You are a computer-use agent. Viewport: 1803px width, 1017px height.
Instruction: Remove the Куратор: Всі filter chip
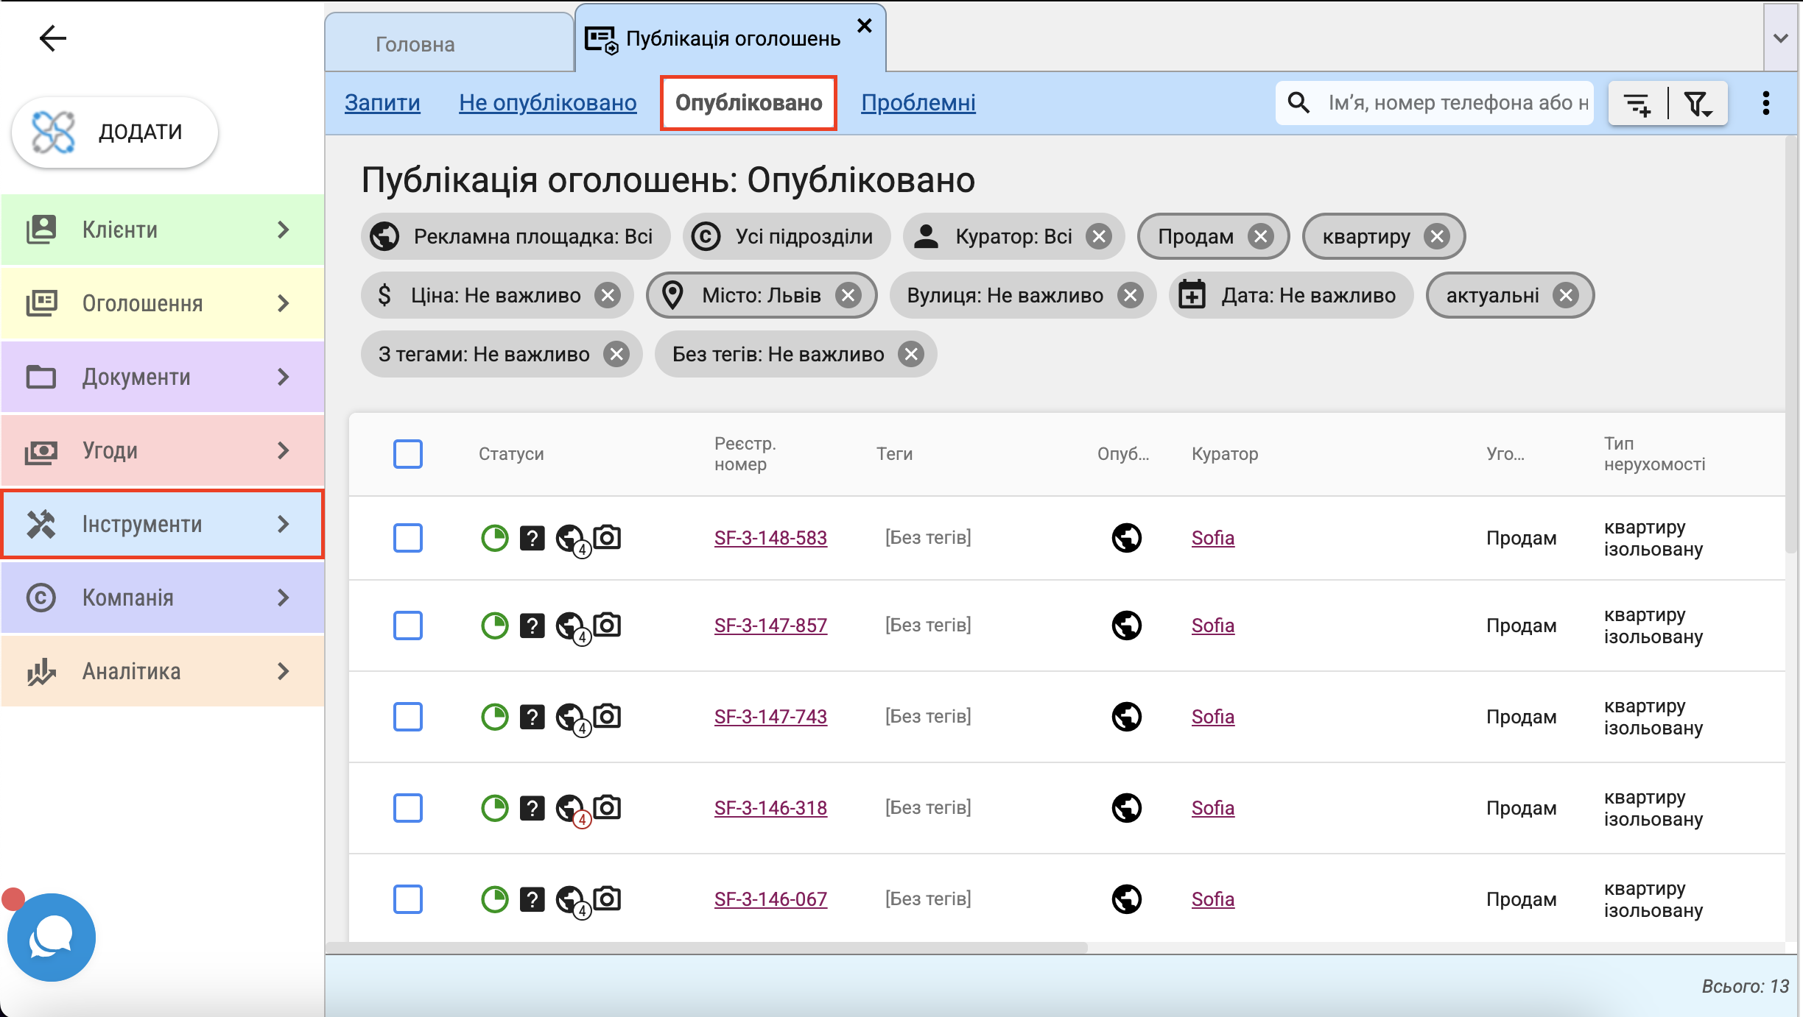coord(1099,237)
